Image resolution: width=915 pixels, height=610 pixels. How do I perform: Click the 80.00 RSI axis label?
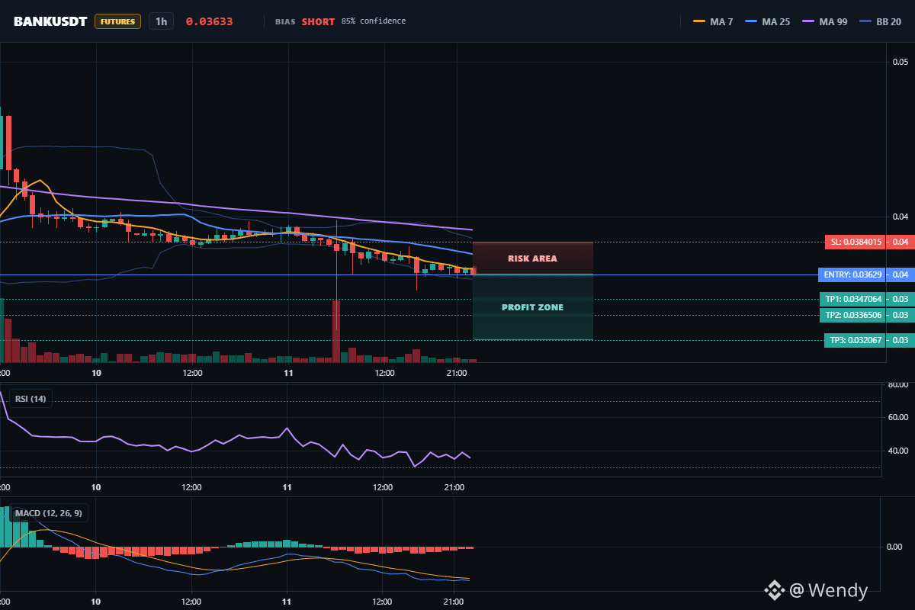pyautogui.click(x=898, y=385)
